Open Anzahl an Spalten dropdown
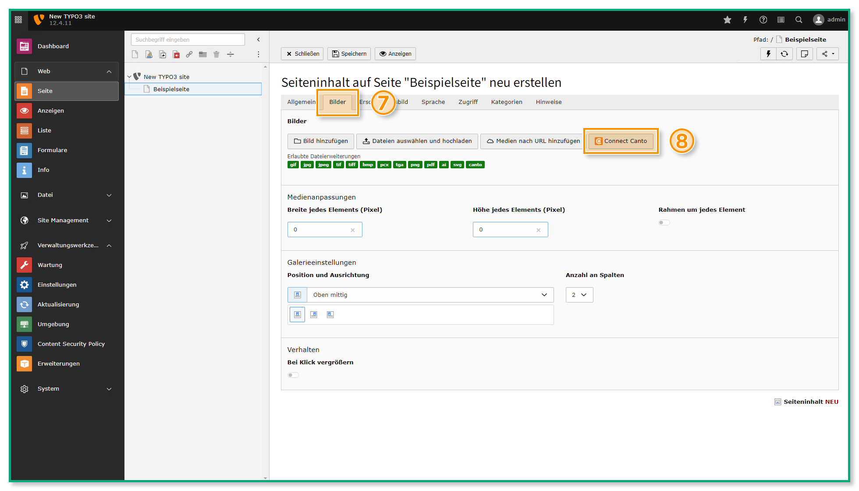This screenshot has width=859, height=491. click(x=579, y=295)
